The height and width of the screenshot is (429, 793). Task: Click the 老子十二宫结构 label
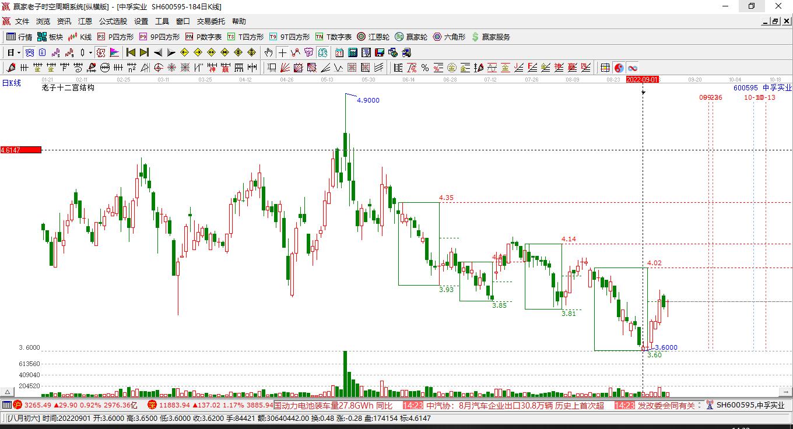pos(68,87)
